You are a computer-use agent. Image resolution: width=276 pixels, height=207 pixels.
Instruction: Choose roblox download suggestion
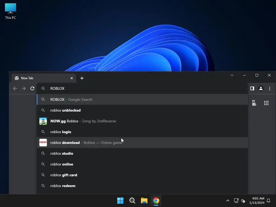coord(142,143)
